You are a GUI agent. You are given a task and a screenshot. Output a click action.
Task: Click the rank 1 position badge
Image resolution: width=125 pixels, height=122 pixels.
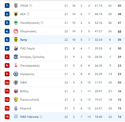point(7,6)
